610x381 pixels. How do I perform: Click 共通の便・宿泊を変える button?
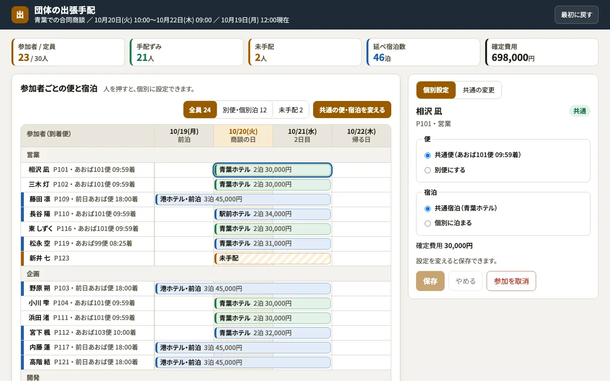tap(352, 110)
